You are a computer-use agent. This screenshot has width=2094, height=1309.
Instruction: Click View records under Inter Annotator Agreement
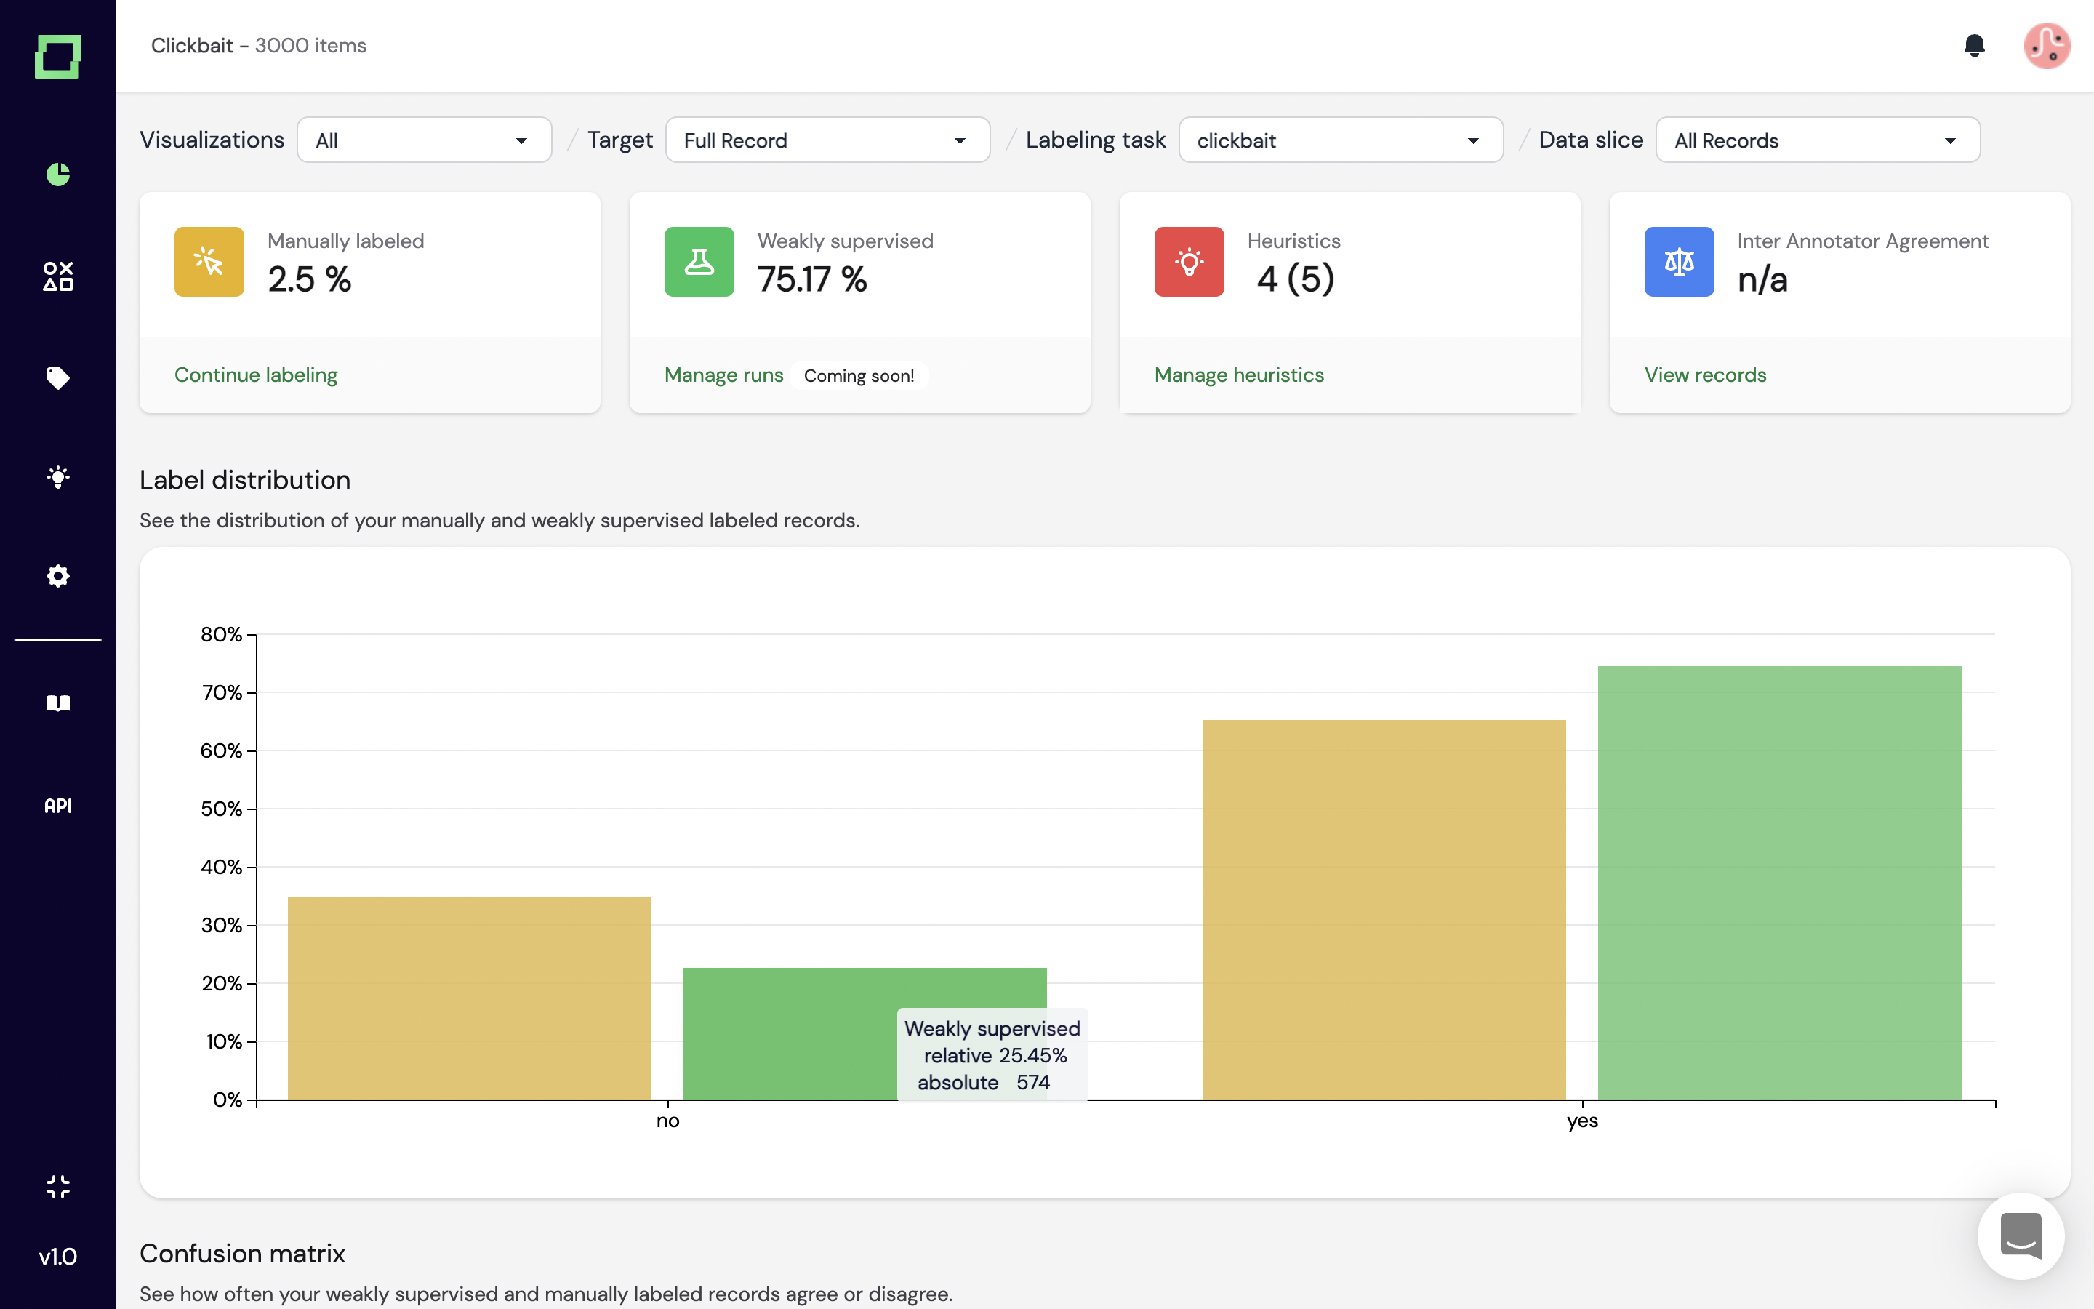coord(1704,375)
